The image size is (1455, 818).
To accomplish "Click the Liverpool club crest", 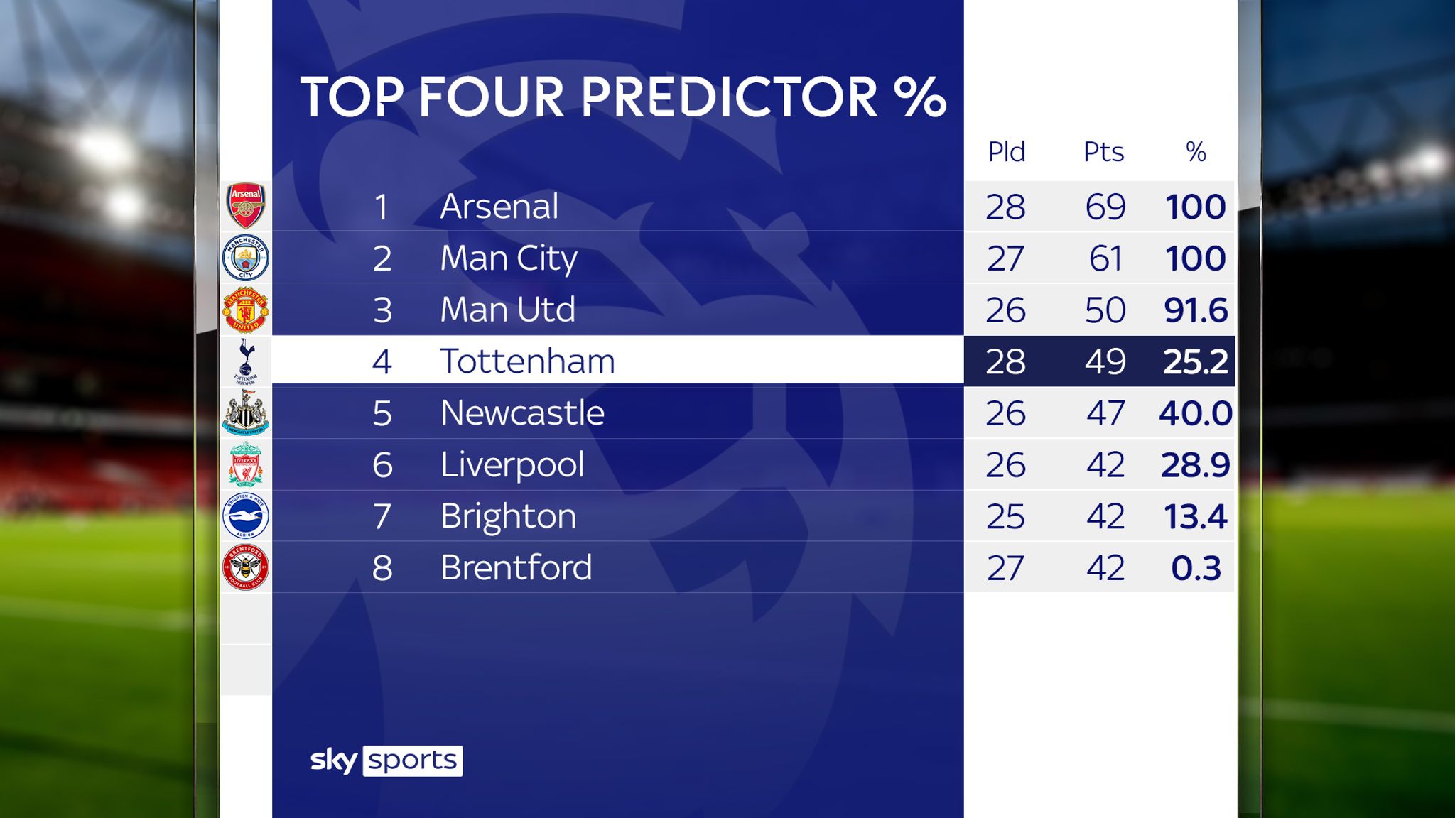I will 246,464.
